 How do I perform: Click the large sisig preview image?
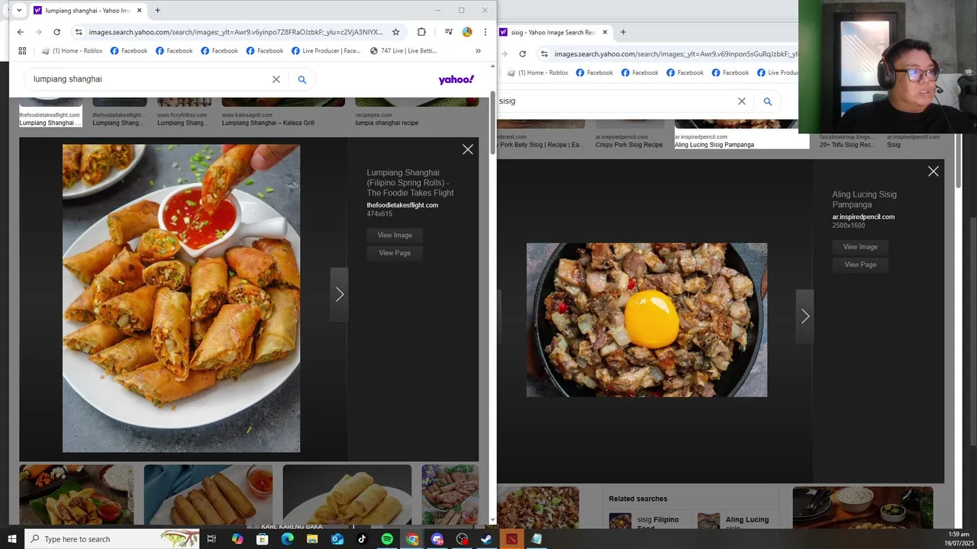click(x=646, y=320)
